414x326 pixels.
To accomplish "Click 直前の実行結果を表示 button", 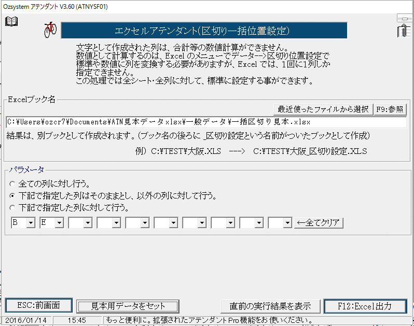I will [270, 306].
